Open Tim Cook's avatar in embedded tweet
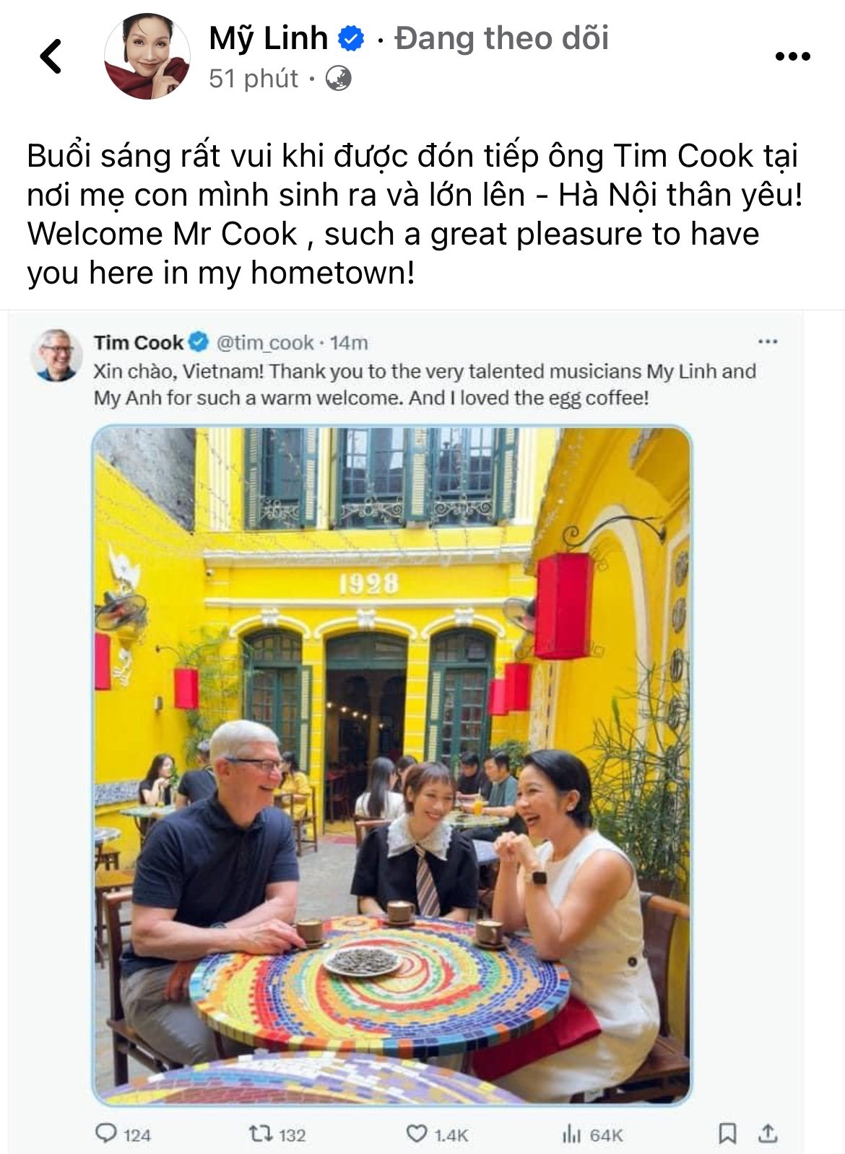This screenshot has width=845, height=1154. coord(56,355)
